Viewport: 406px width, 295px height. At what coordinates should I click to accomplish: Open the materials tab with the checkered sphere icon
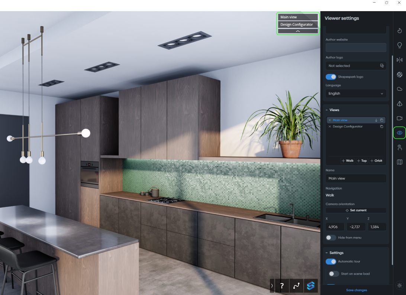pos(400,74)
